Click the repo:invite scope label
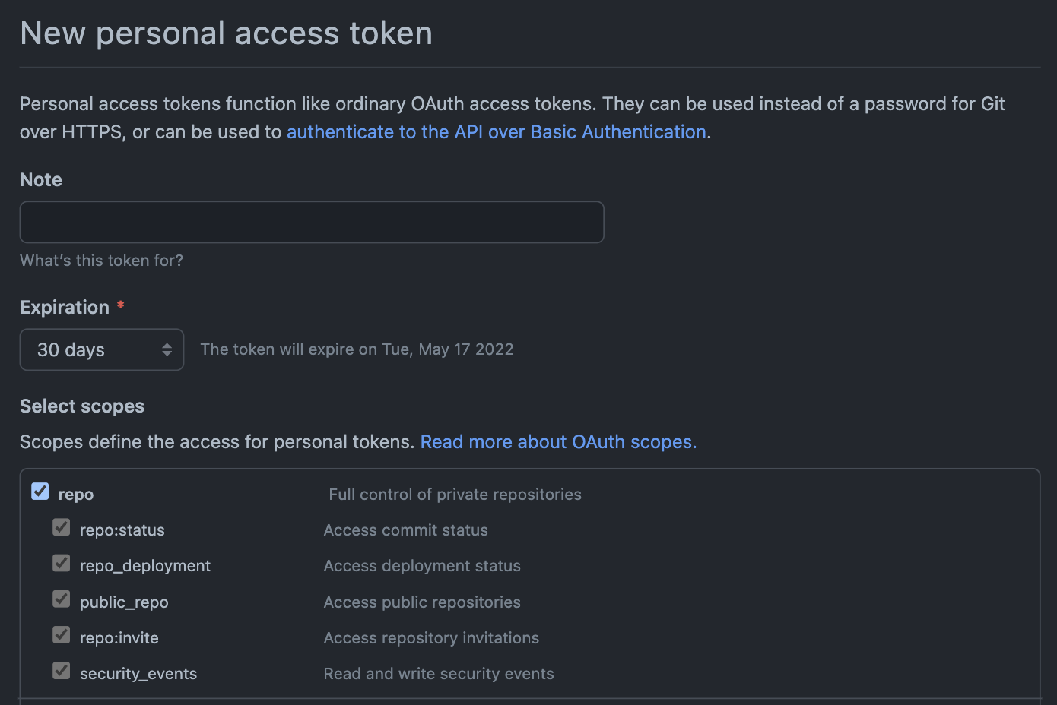 [119, 638]
